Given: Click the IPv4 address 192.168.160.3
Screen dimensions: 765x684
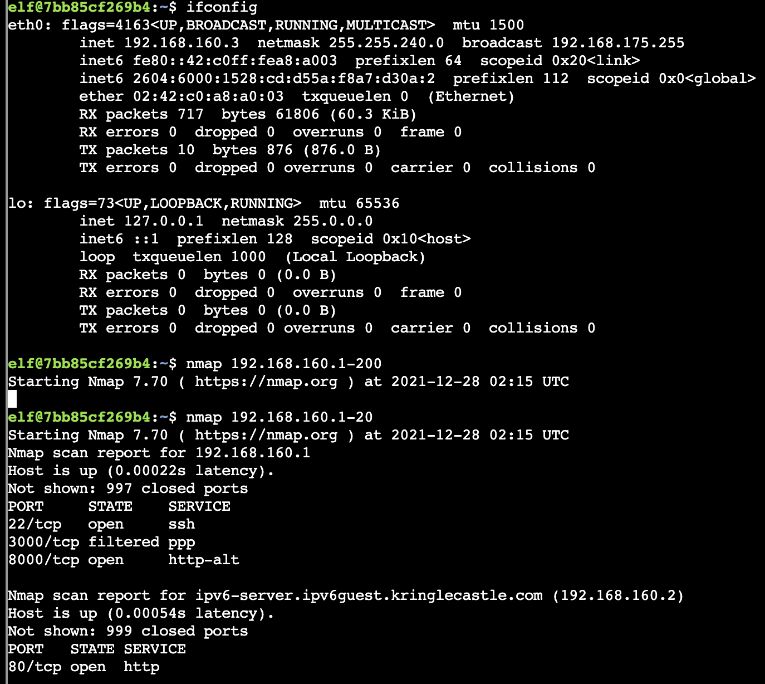Looking at the screenshot, I should point(182,43).
